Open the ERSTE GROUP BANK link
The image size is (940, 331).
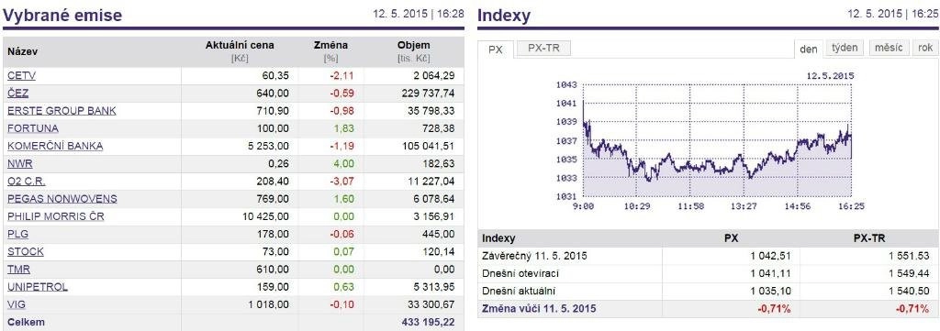tap(62, 111)
